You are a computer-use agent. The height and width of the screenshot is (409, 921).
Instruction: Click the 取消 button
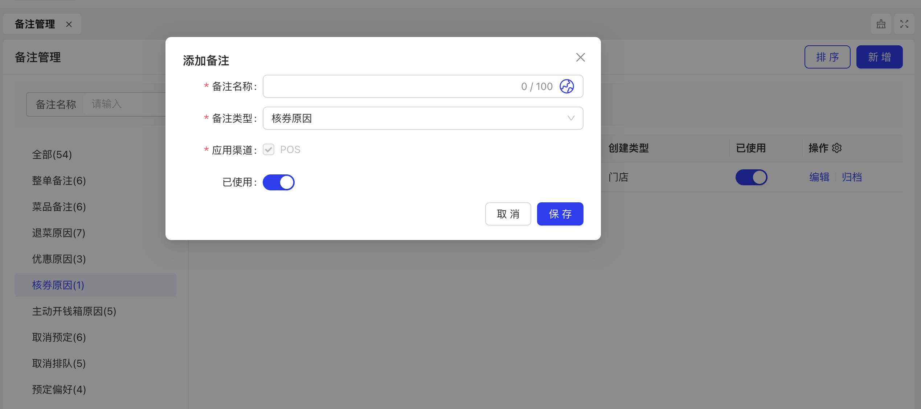click(x=508, y=214)
